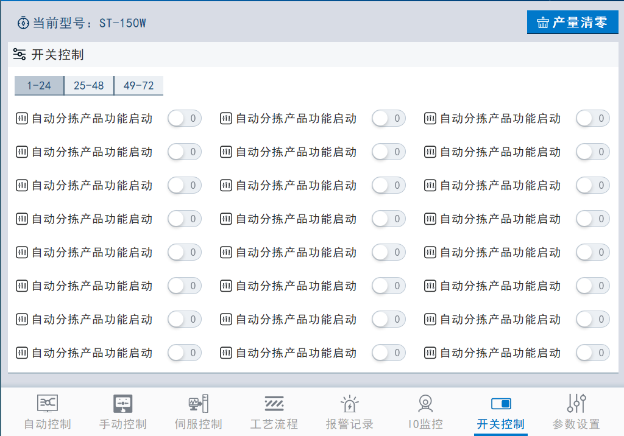Screen dimensions: 624x436
Task: Select the IO监控 camera icon
Action: pos(425,403)
